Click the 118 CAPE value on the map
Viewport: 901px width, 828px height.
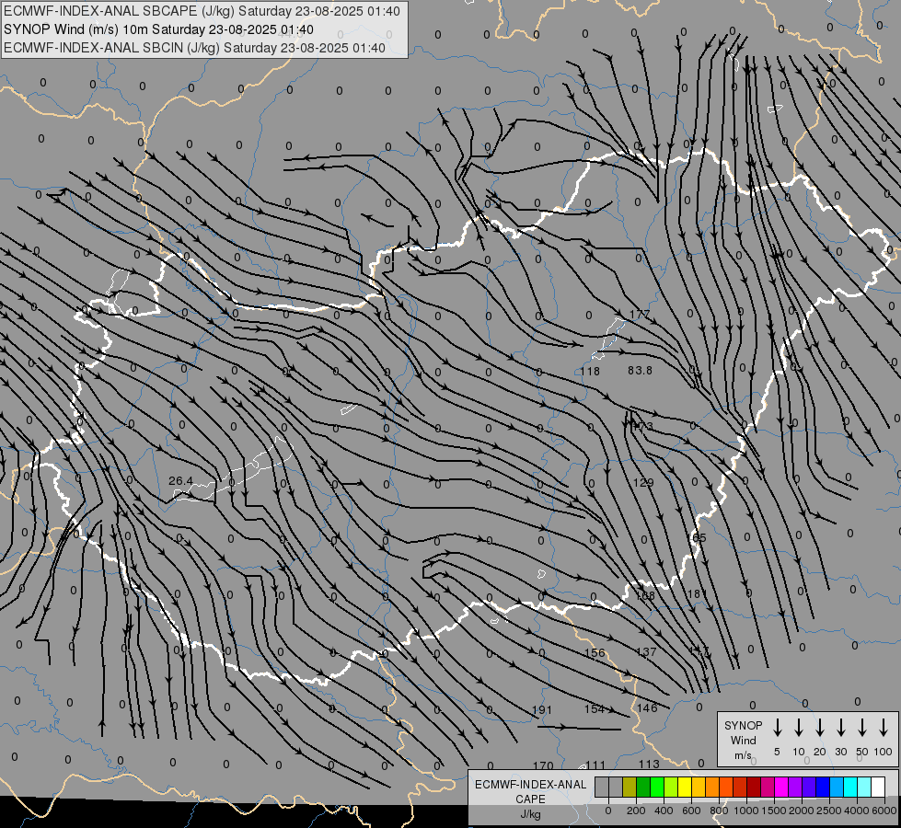click(590, 371)
